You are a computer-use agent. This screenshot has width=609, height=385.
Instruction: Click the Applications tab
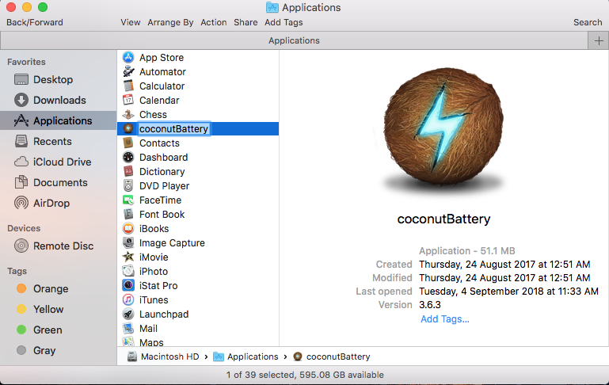(294, 40)
